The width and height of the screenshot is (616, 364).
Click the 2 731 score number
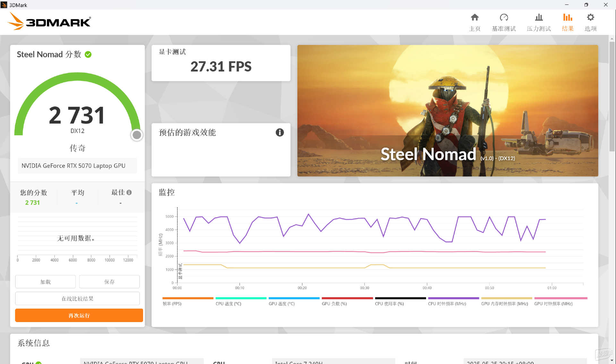pyautogui.click(x=77, y=115)
